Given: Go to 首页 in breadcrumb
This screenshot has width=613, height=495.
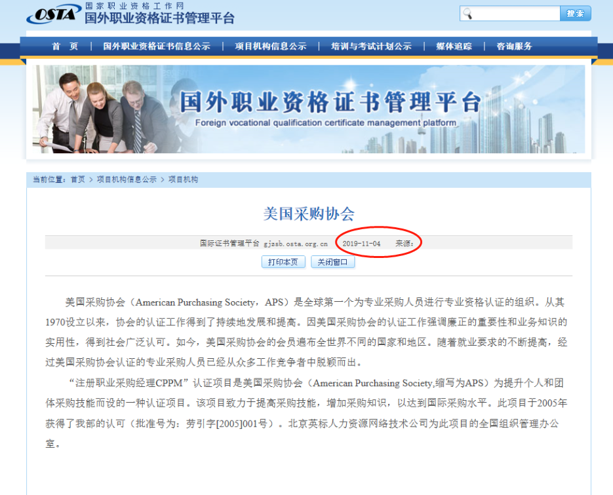Looking at the screenshot, I should pos(77,179).
